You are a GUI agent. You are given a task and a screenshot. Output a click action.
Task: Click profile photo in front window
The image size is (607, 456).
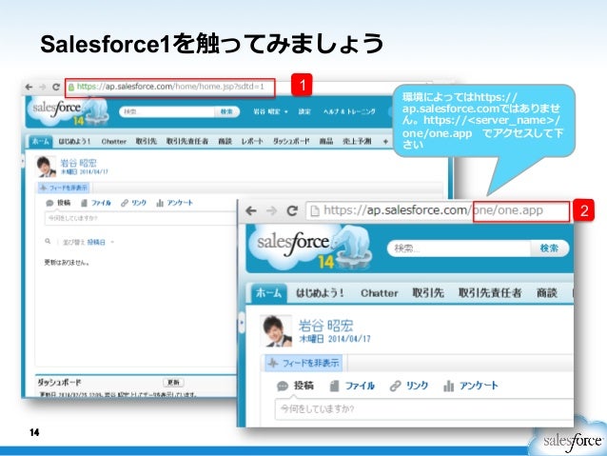point(276,331)
